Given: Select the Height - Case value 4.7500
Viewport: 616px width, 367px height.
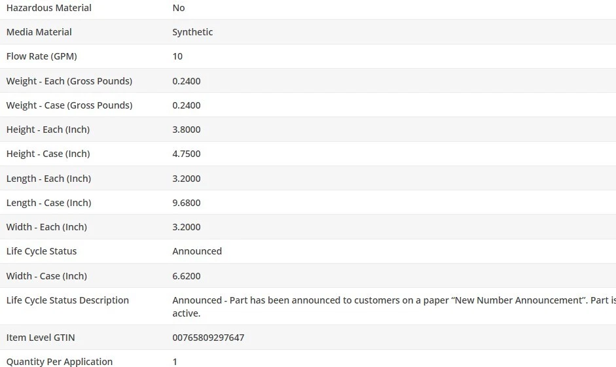Looking at the screenshot, I should click(x=187, y=154).
